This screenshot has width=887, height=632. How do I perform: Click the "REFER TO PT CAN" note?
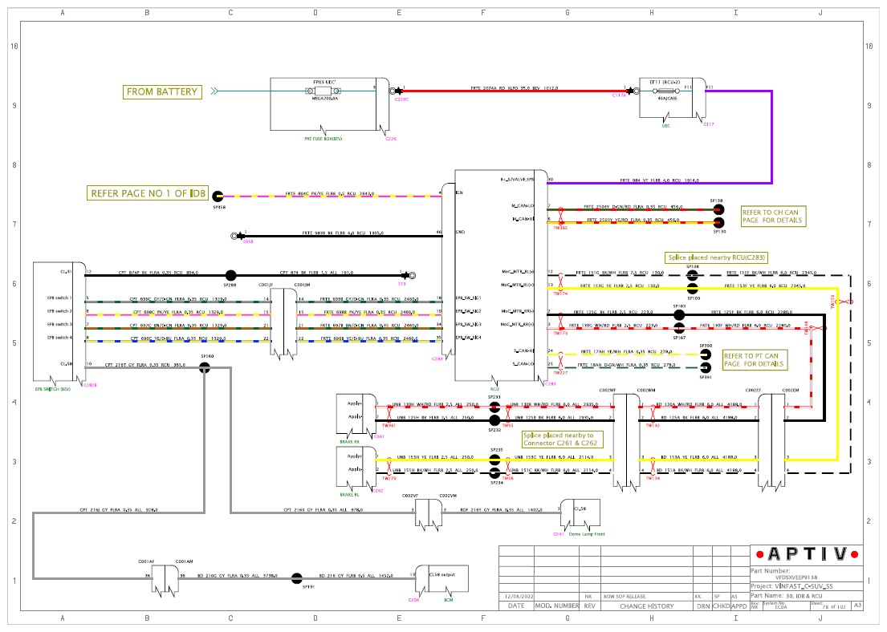[755, 360]
